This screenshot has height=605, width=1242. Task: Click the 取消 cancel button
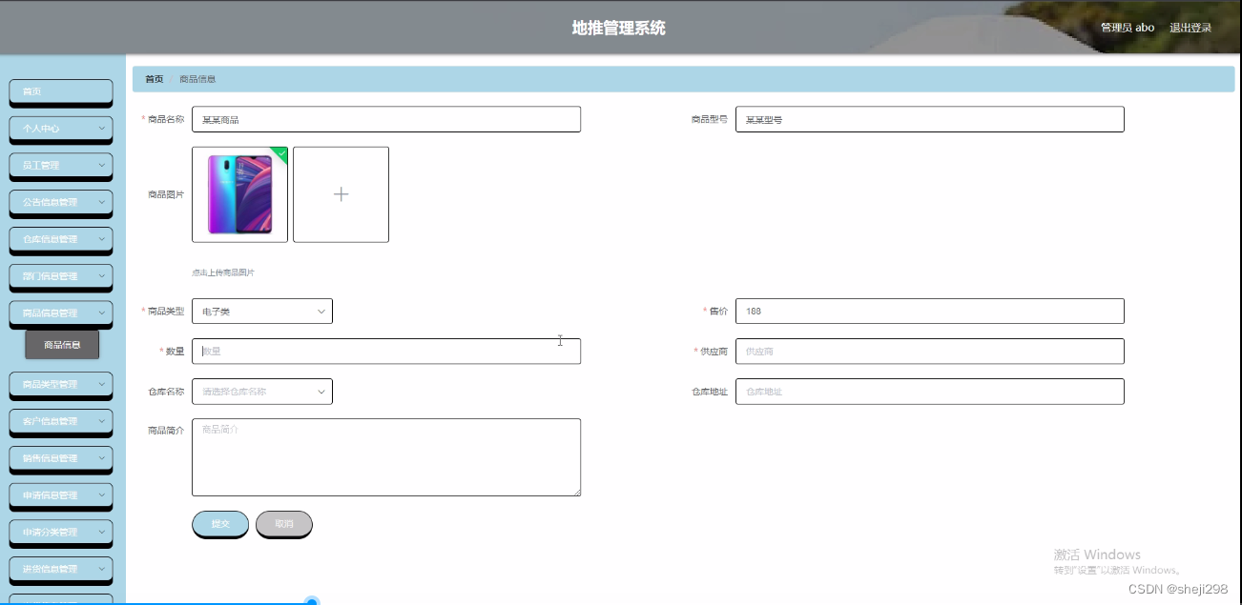[x=283, y=524]
